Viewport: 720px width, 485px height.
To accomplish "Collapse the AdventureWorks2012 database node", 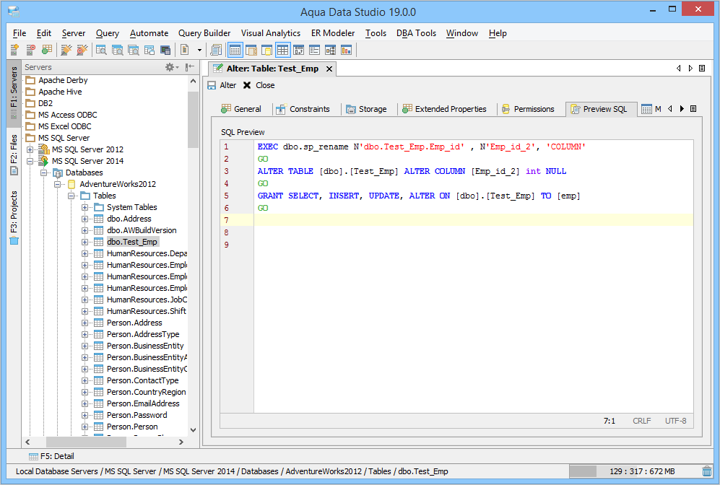I will point(57,184).
